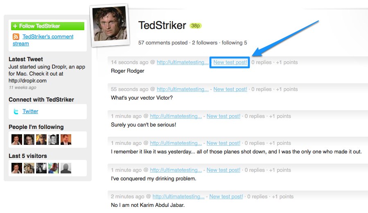Open fourth avatar in Last 5 visitors
The image size is (368, 213).
(x=54, y=168)
